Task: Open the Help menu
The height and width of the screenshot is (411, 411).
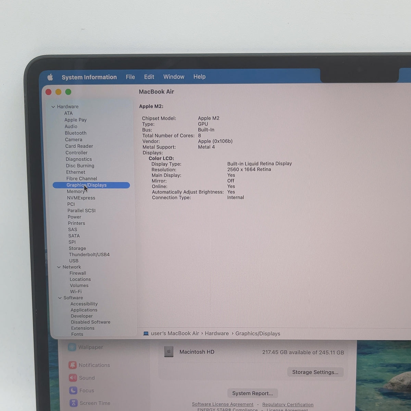Action: point(199,77)
